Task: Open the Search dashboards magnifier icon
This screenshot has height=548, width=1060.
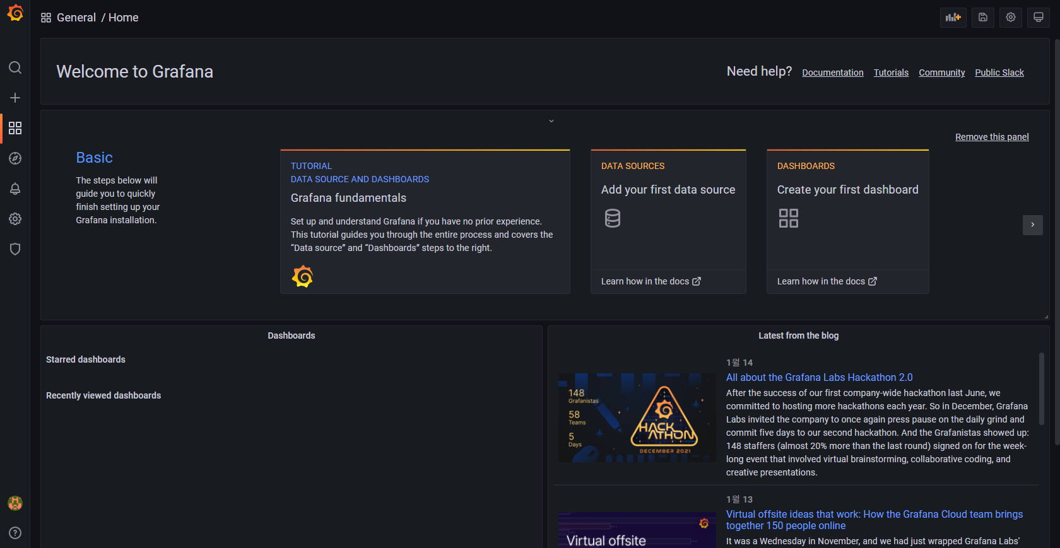Action: (x=15, y=67)
